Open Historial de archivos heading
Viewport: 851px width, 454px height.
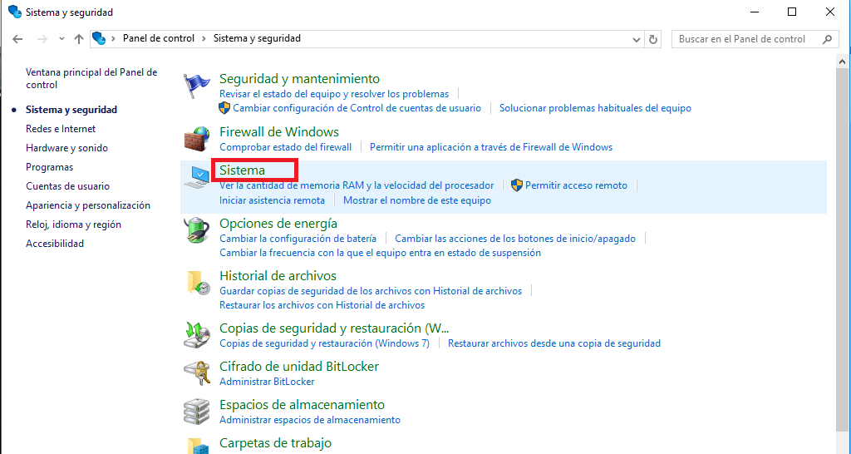click(x=278, y=276)
